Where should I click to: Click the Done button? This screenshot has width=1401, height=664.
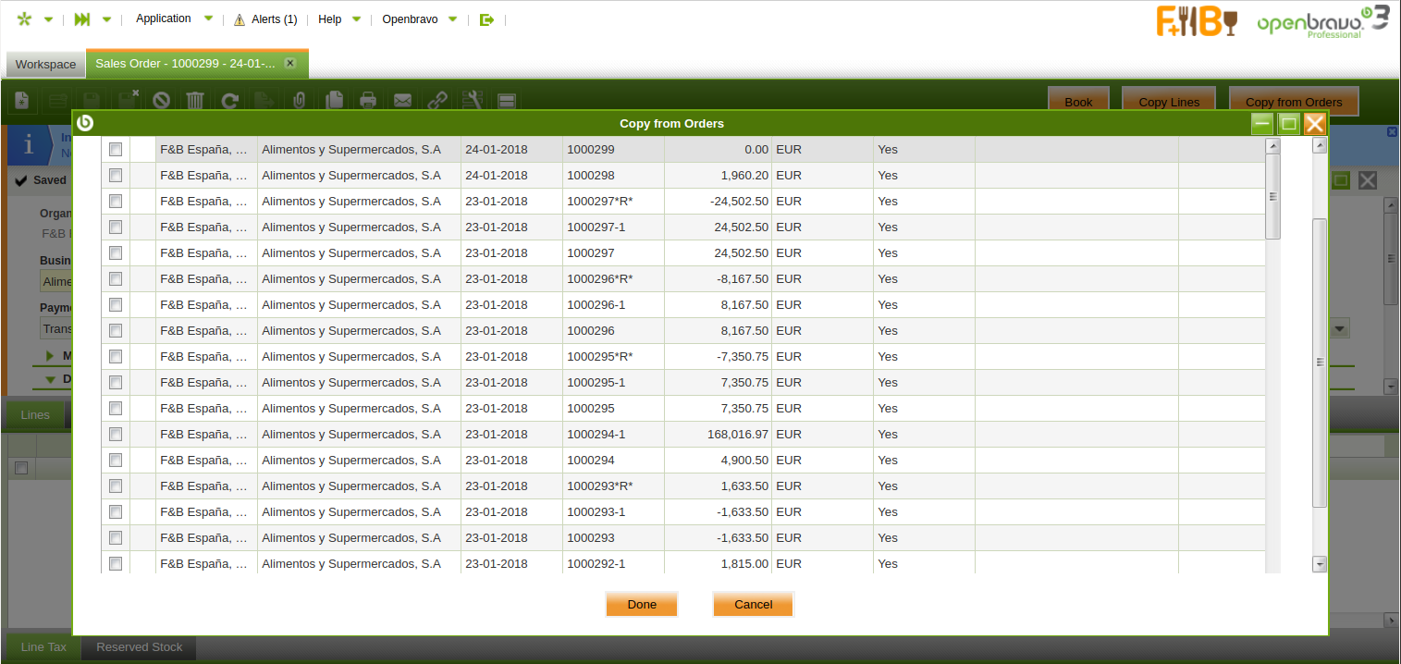642,604
